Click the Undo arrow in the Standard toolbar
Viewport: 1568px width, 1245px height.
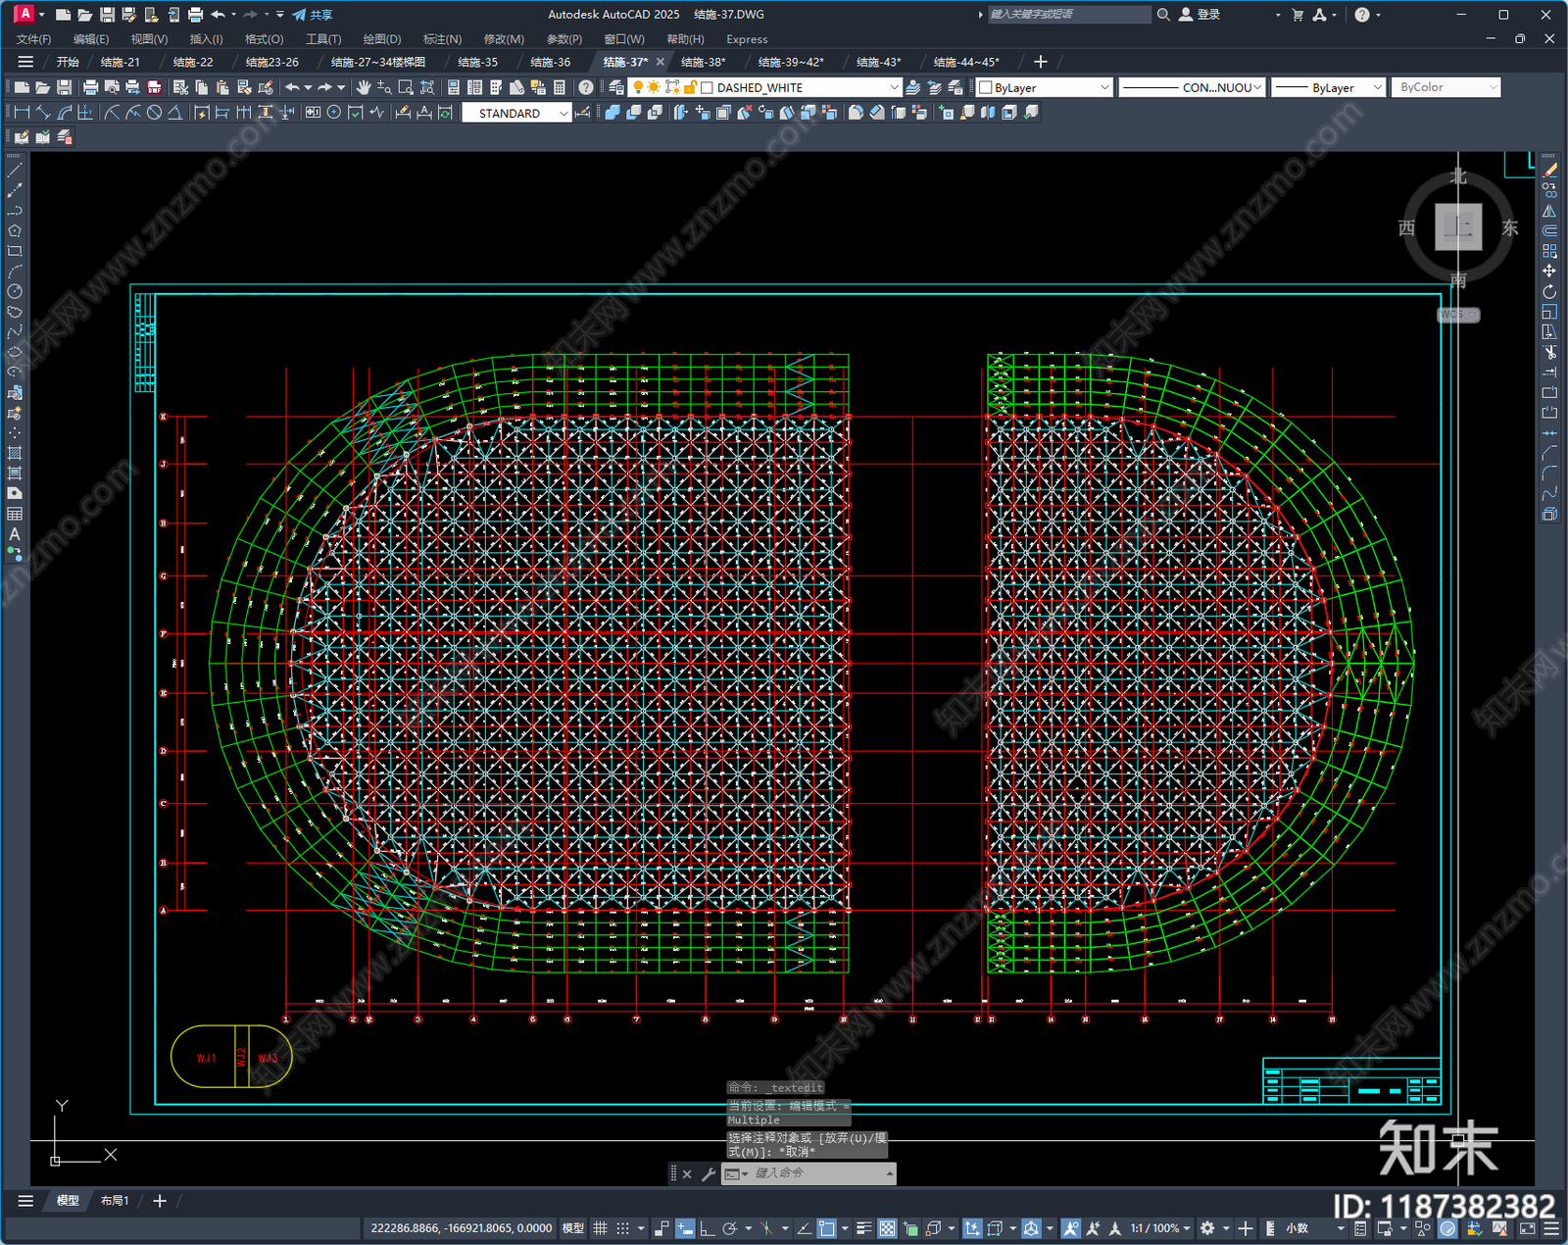pos(292,87)
